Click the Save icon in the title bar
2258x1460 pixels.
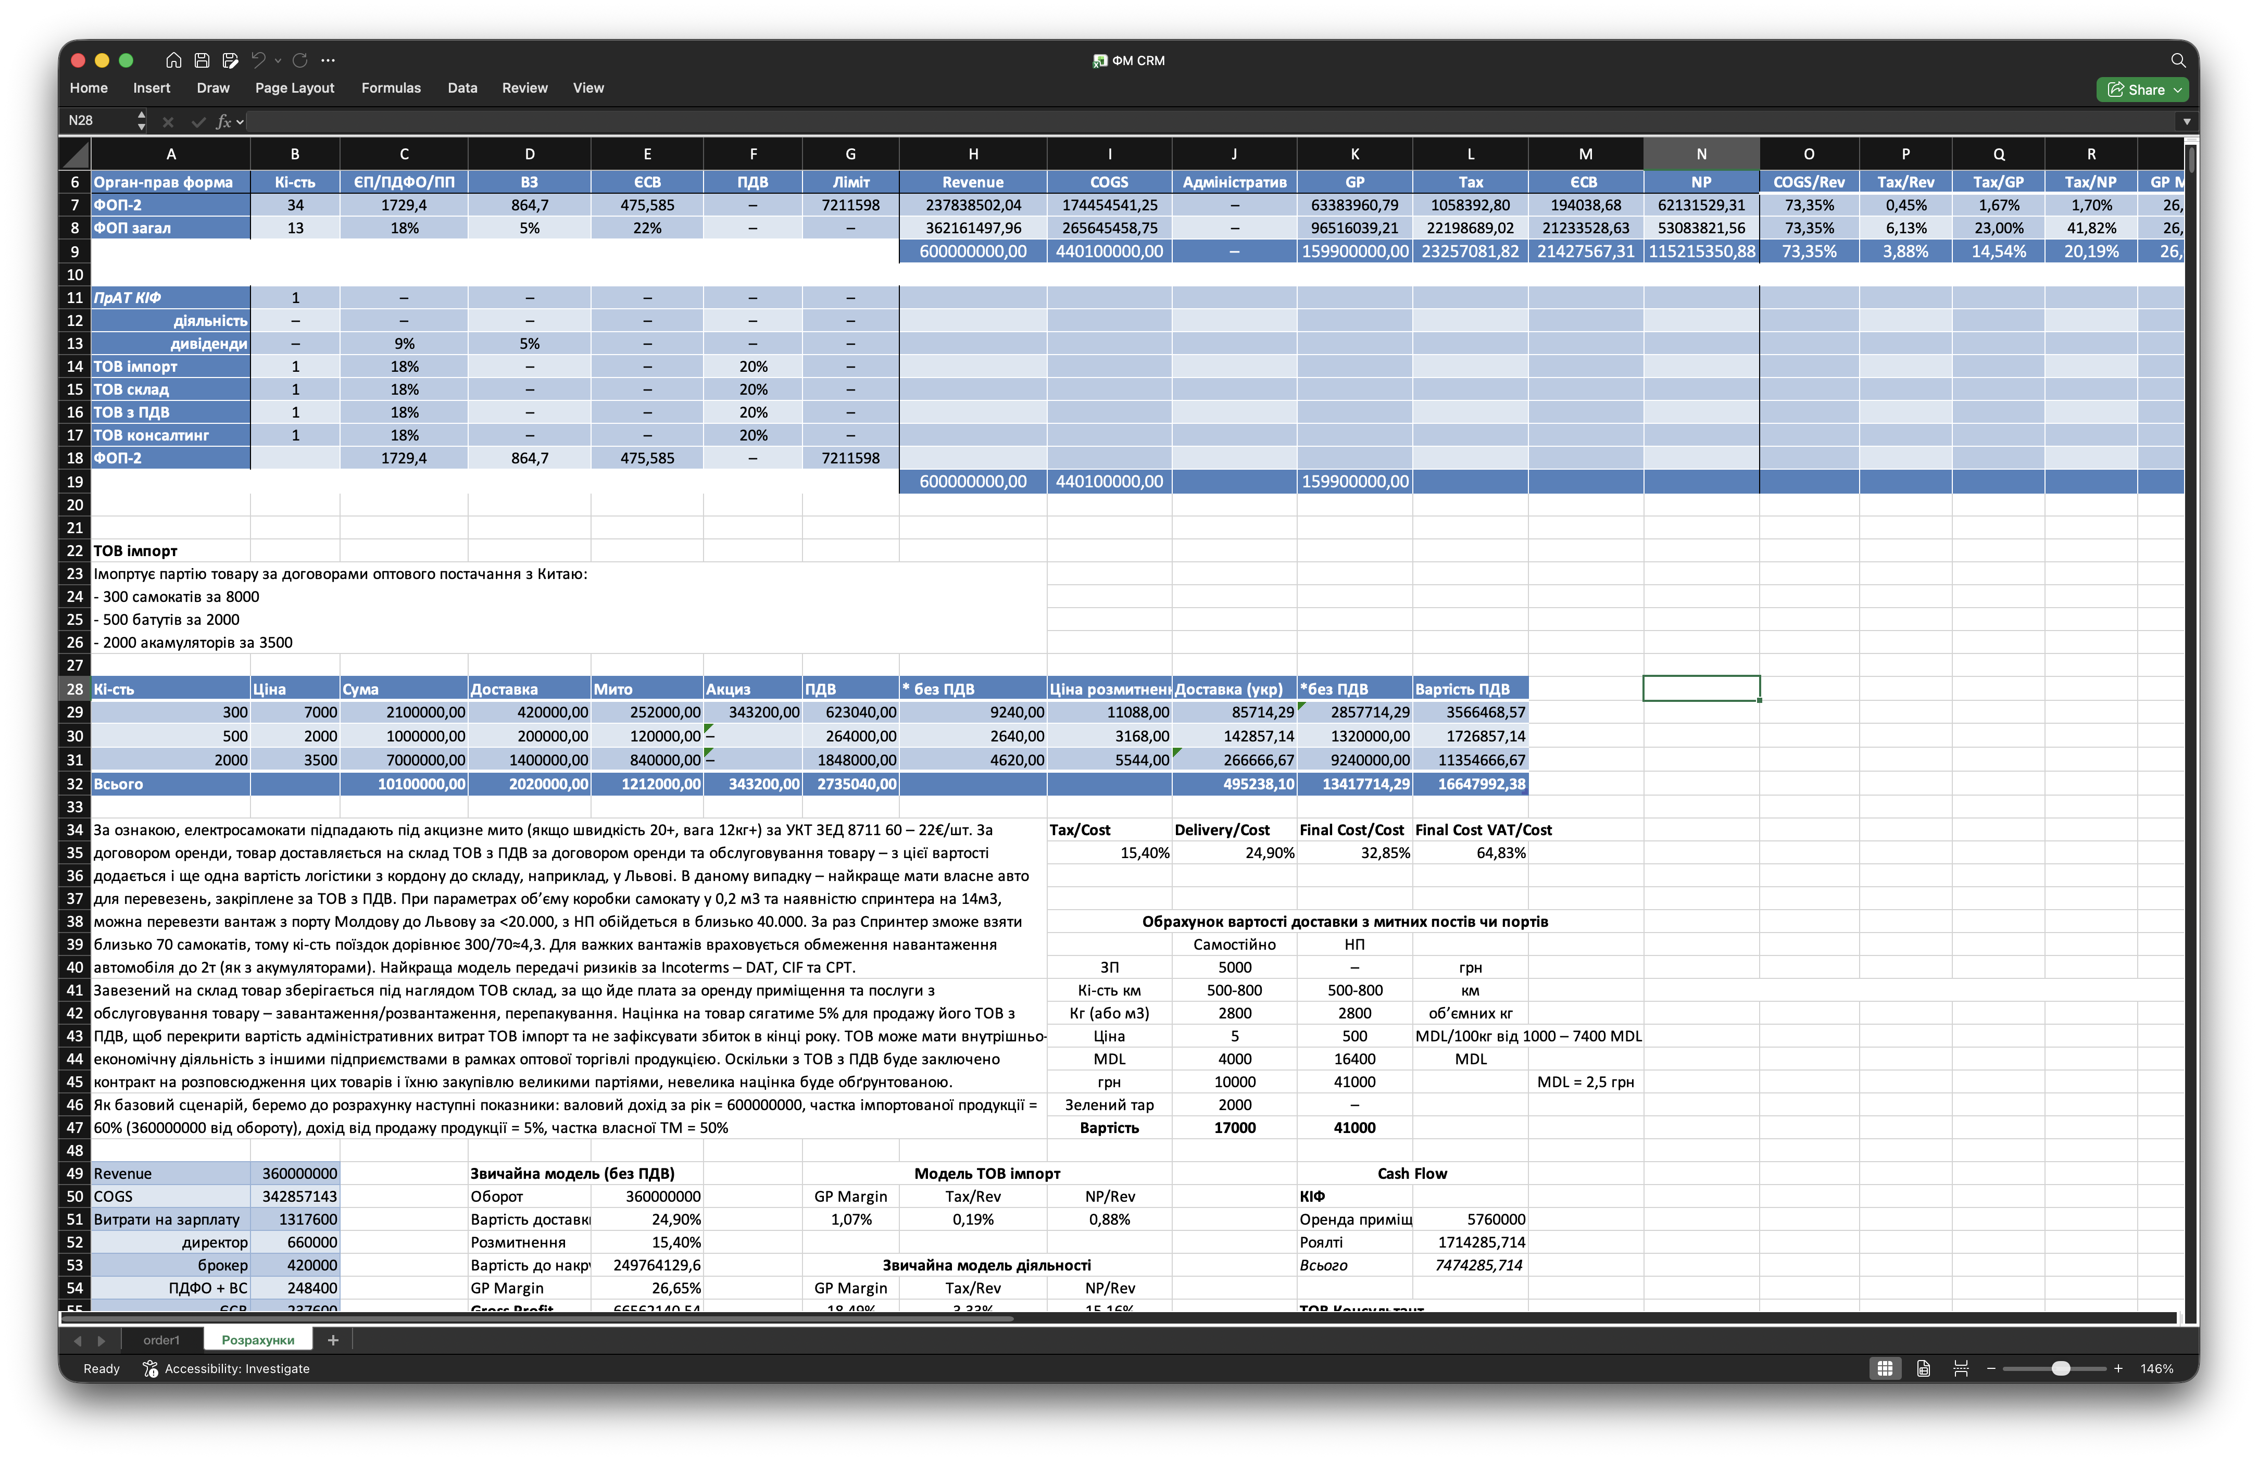[x=202, y=60]
